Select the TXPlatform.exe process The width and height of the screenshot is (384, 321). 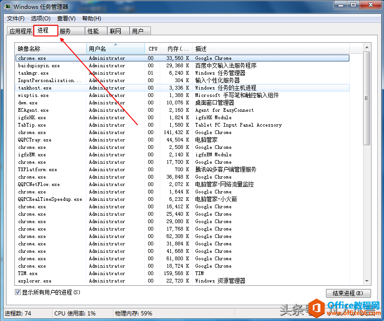tap(182, 169)
